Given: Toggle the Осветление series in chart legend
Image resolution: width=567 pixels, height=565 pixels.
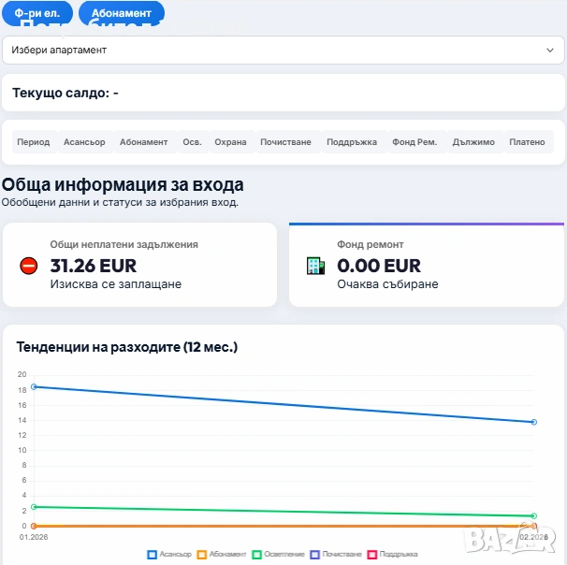Looking at the screenshot, I should coord(279,555).
